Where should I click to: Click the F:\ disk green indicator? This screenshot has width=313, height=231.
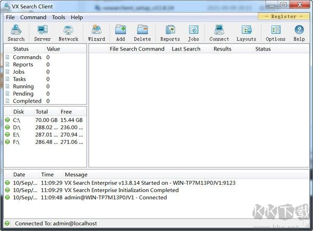click(x=7, y=142)
